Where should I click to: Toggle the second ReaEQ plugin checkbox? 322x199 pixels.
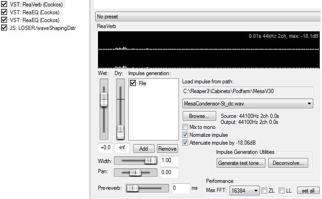click(4, 20)
